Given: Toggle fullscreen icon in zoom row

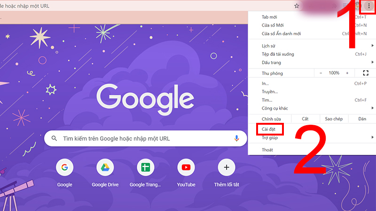Looking at the screenshot, I should 366,73.
